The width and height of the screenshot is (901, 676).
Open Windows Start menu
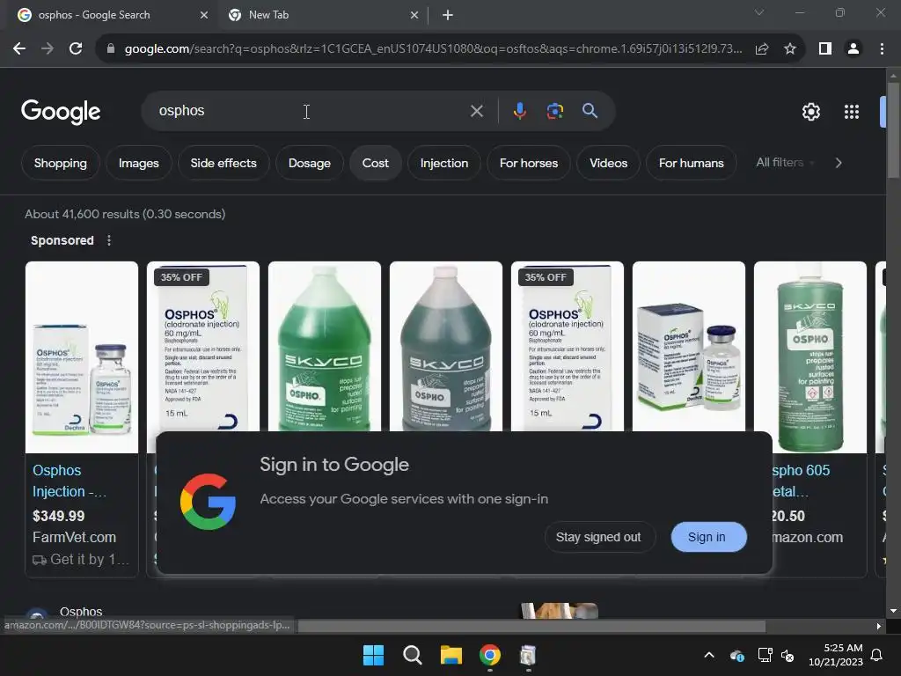tap(373, 655)
